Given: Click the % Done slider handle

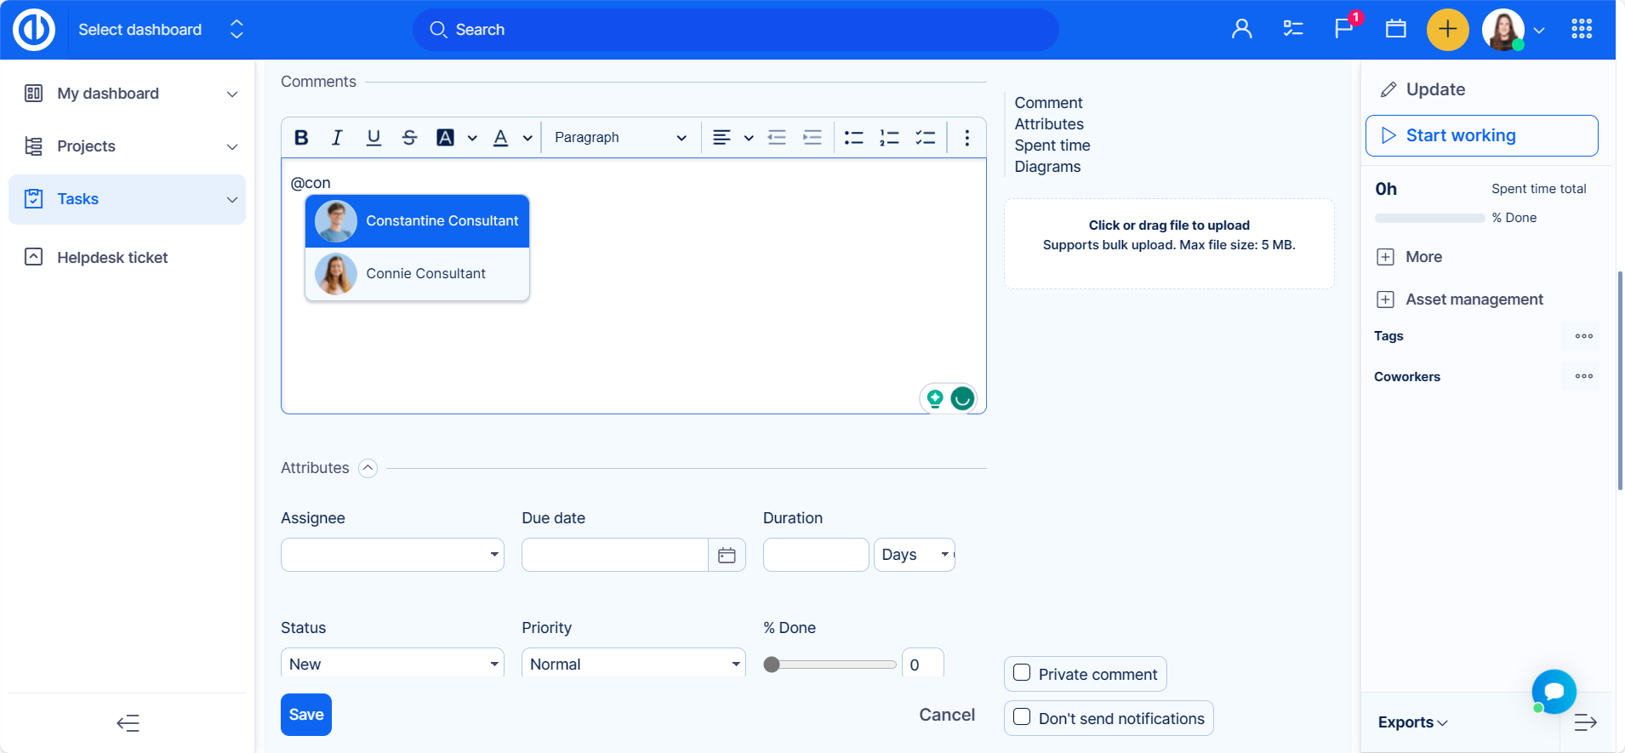Looking at the screenshot, I should (x=772, y=665).
